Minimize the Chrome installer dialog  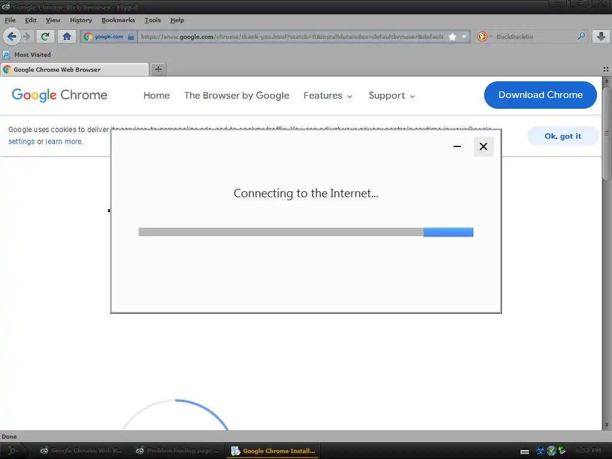tap(457, 146)
